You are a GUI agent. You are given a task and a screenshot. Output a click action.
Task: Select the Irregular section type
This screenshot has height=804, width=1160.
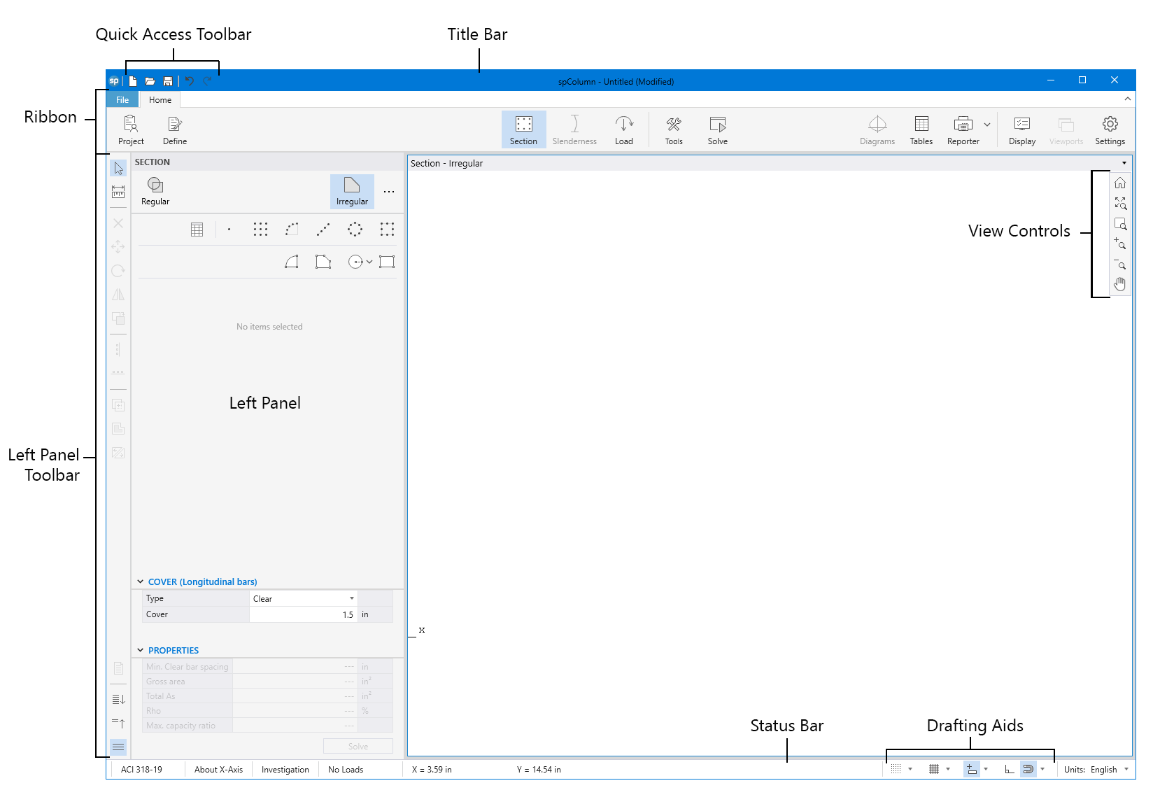tap(352, 191)
